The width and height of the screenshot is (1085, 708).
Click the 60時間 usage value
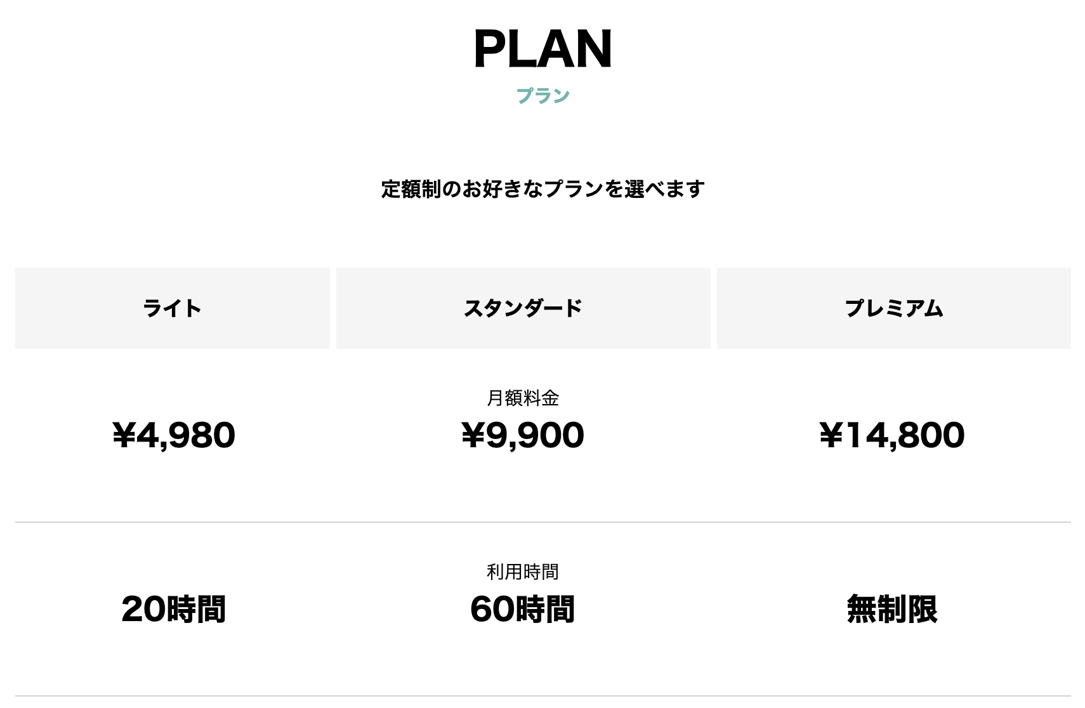point(523,609)
